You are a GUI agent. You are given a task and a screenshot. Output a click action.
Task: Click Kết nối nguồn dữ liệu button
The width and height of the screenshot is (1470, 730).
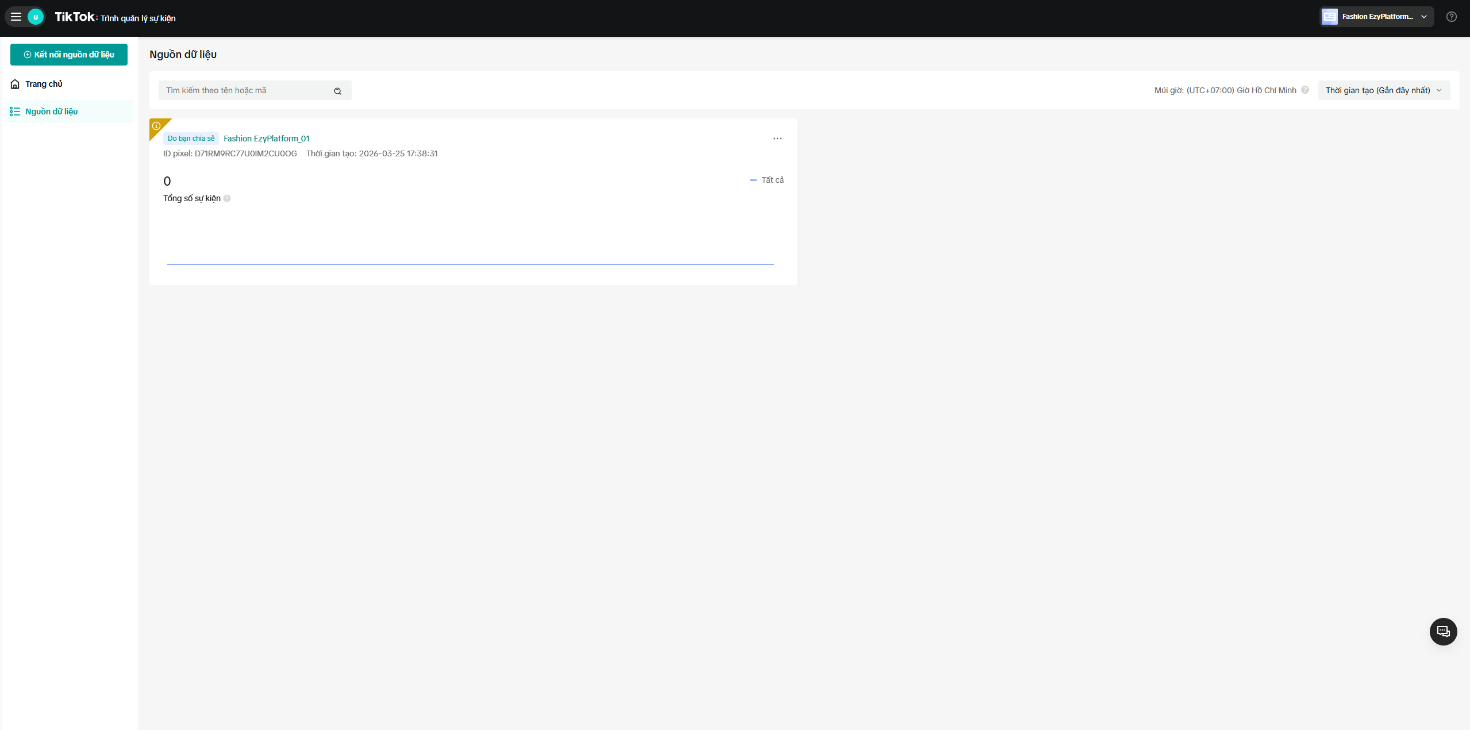[x=69, y=55]
